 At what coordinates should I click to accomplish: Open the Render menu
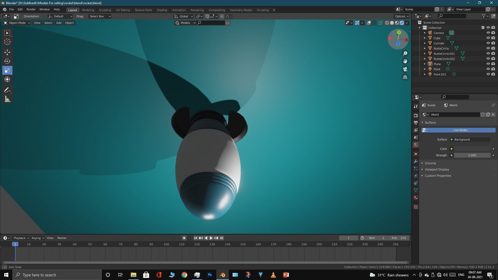click(x=31, y=9)
